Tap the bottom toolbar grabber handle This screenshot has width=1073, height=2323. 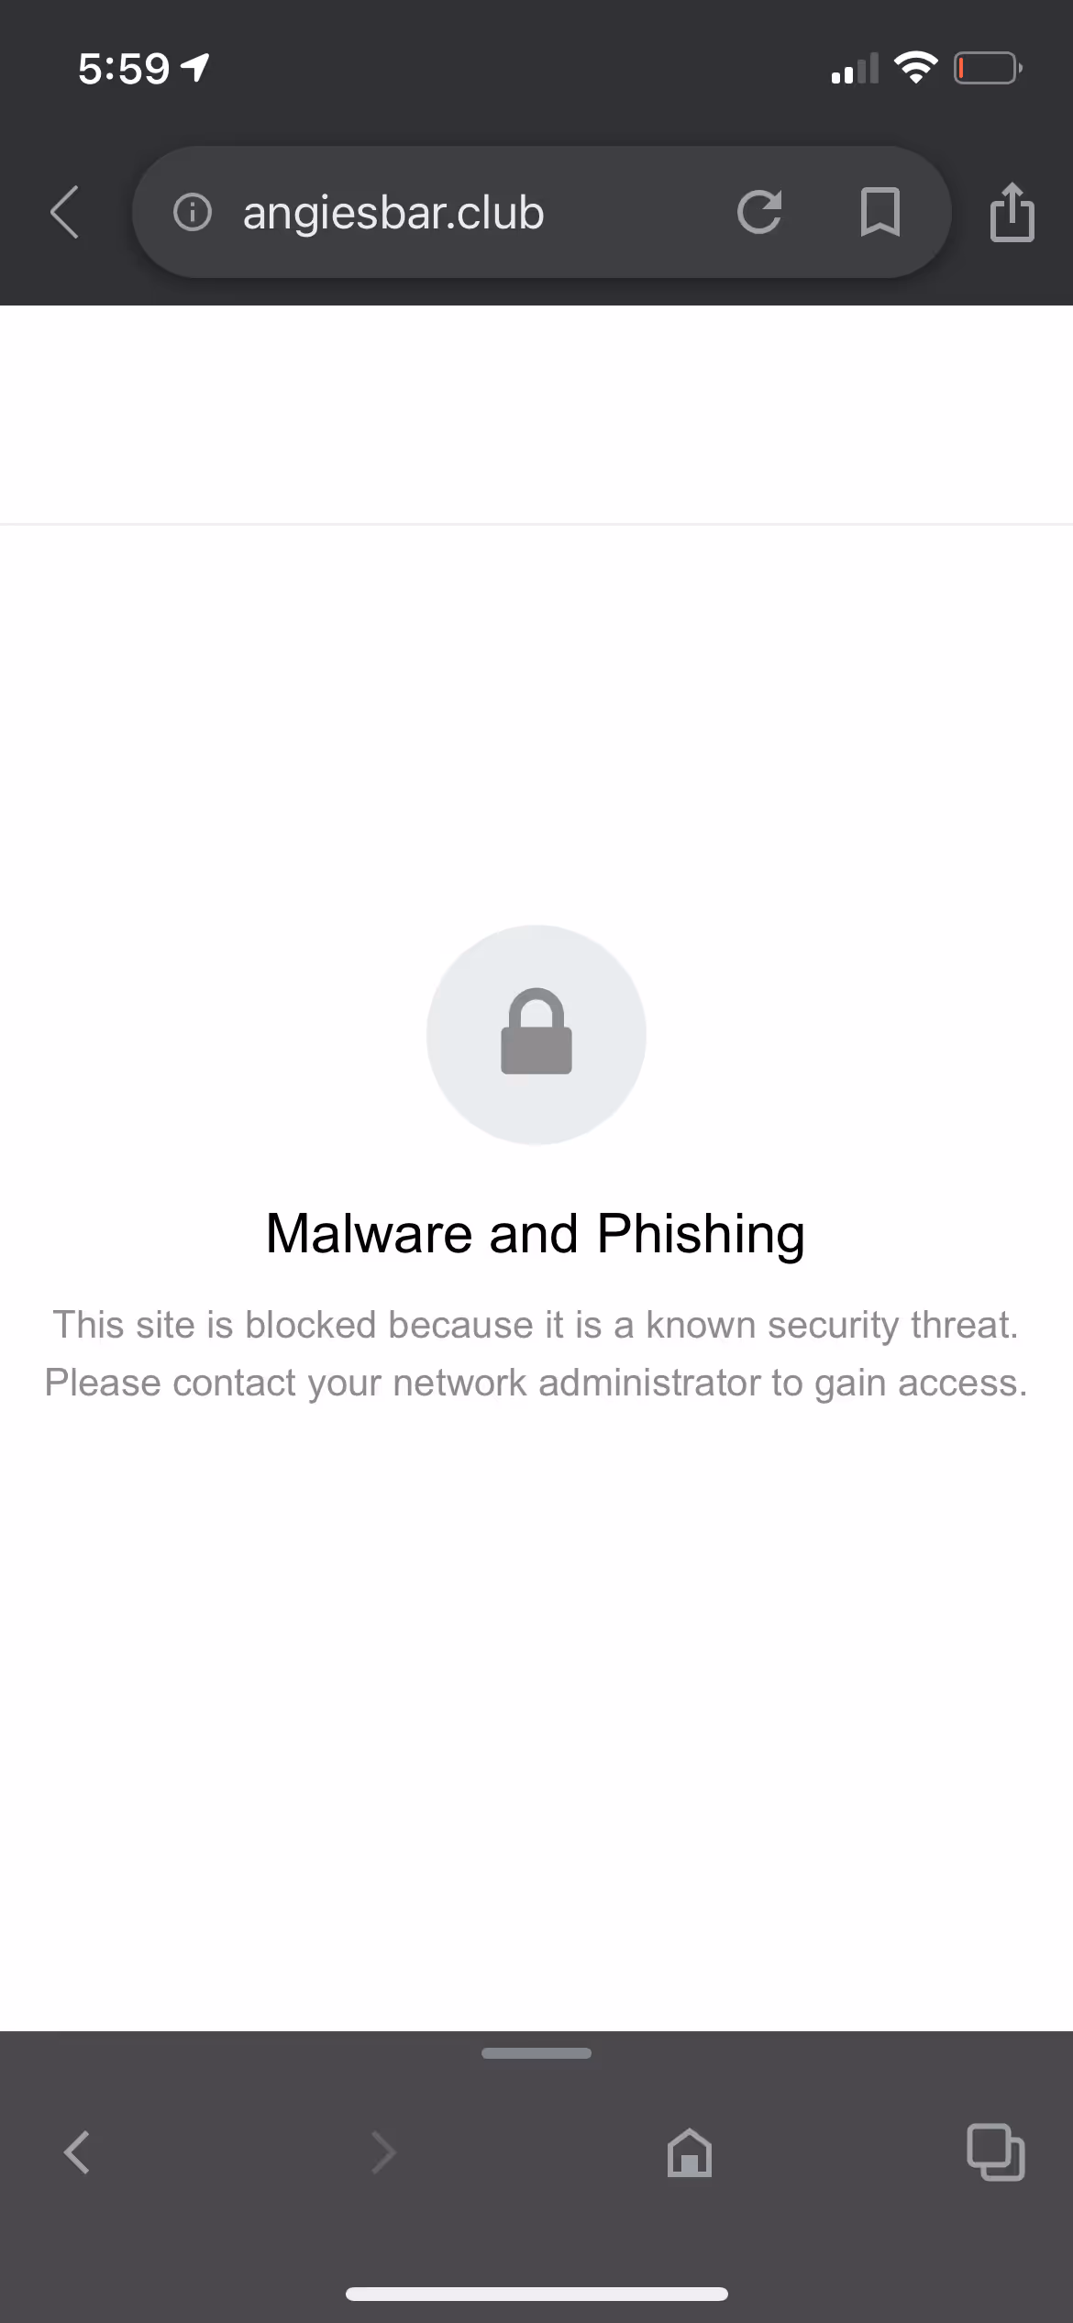coord(536,2053)
